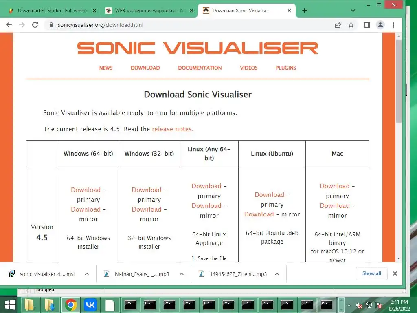The image size is (417, 313).
Task: Click the 'Windows (64-bit)' column header
Action: (88, 154)
